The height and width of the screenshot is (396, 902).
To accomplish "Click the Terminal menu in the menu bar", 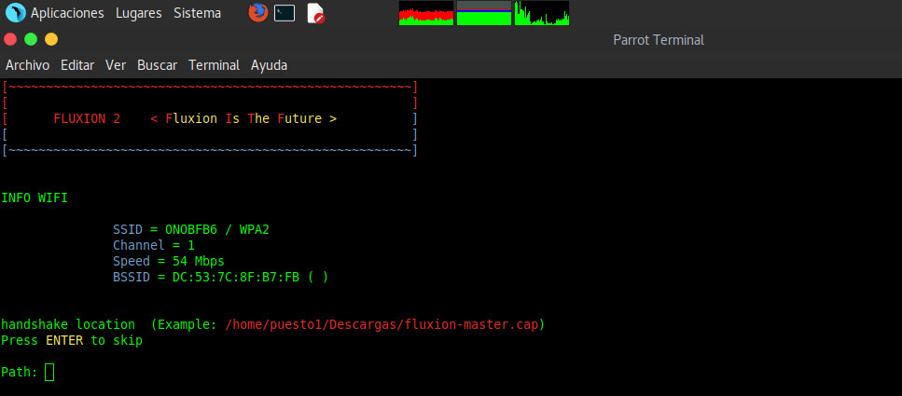I will [x=214, y=65].
